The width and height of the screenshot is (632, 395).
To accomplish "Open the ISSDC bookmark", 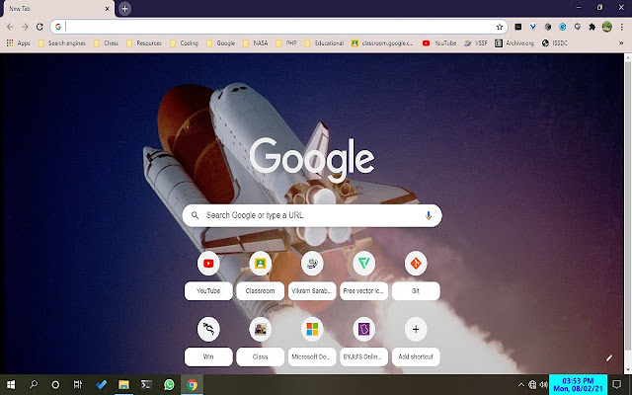I will tap(554, 43).
